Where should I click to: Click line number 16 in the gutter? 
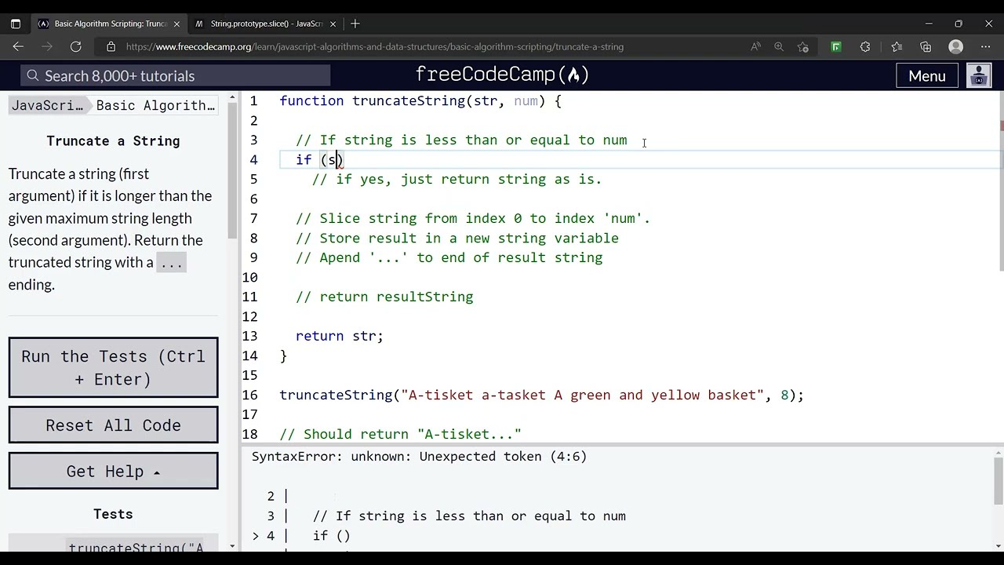click(250, 395)
